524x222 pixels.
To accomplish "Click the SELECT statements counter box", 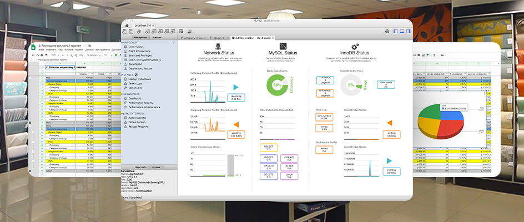I will [x=268, y=148].
